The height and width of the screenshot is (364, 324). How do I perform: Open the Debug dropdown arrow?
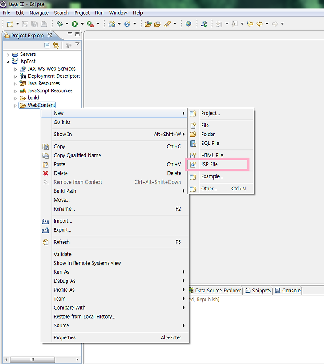click(x=67, y=24)
